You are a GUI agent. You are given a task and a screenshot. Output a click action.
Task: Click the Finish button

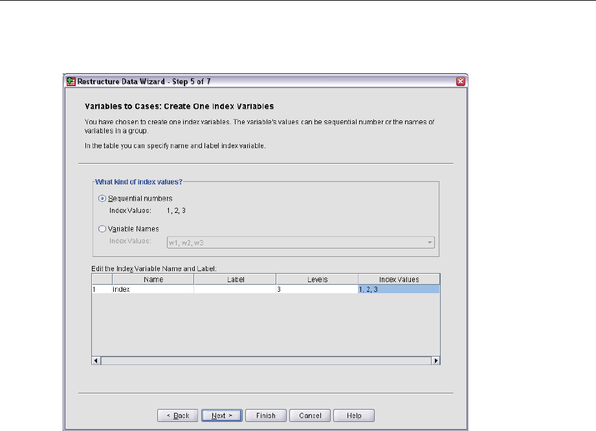(x=266, y=415)
